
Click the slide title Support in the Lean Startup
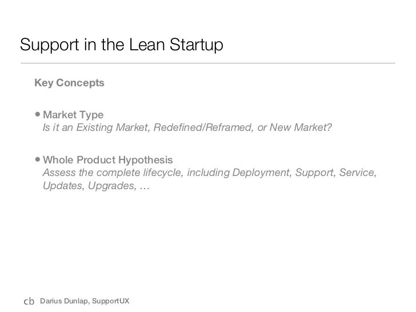point(121,44)
